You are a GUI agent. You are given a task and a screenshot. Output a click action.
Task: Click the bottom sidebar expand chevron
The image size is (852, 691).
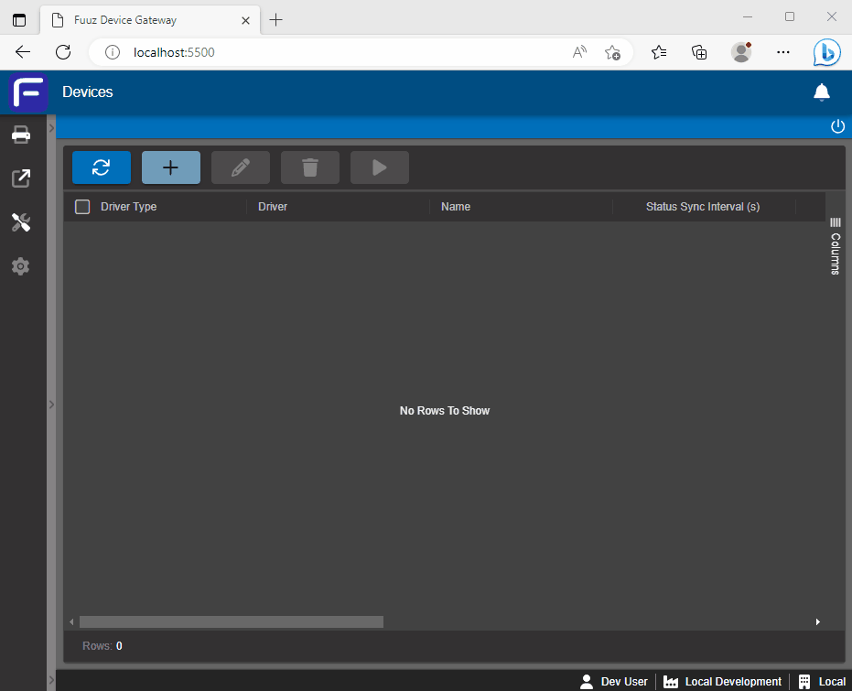click(51, 680)
